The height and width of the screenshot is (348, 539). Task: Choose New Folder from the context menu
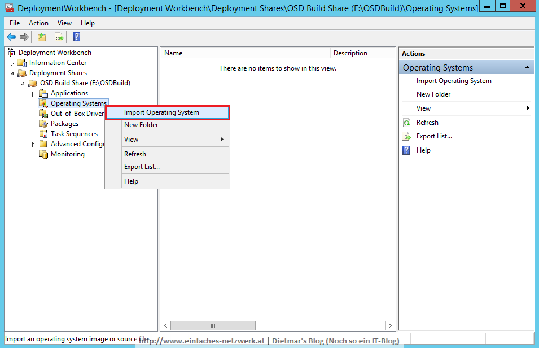point(167,125)
